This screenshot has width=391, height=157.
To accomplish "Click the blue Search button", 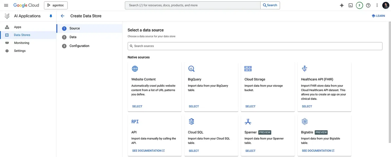I will click(x=270, y=5).
